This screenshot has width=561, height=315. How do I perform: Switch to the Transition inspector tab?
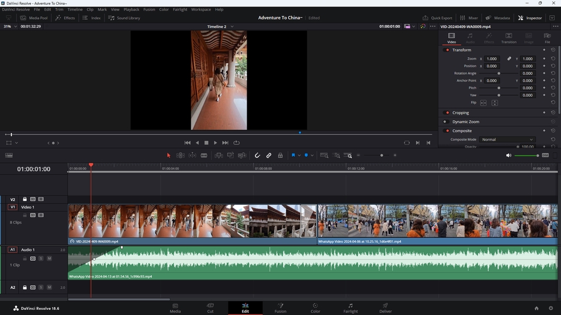(508, 38)
